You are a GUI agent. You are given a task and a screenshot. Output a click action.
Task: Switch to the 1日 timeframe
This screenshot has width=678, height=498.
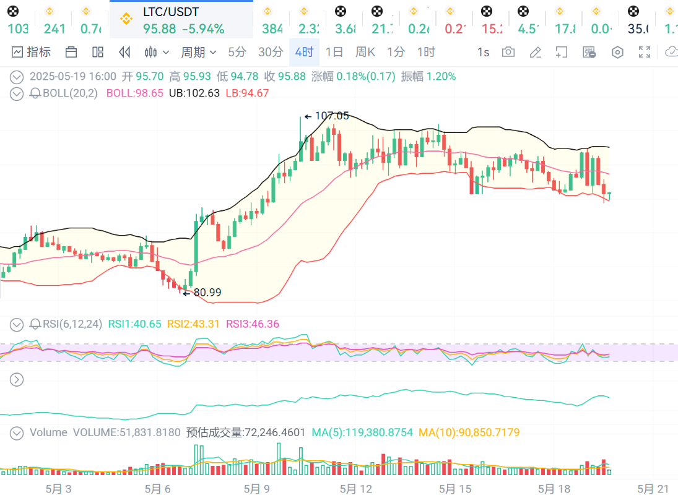334,52
